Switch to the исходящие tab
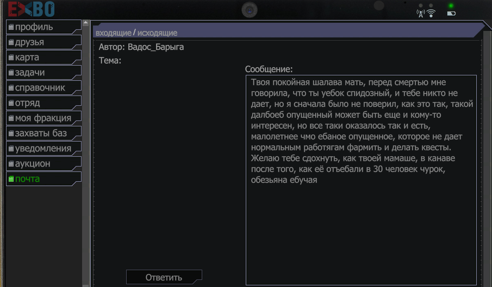This screenshot has height=287, width=492. coord(157,33)
